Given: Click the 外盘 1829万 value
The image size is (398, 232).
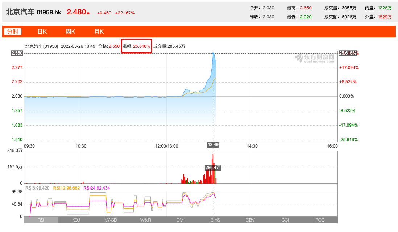Looking at the screenshot, I should point(385,17).
